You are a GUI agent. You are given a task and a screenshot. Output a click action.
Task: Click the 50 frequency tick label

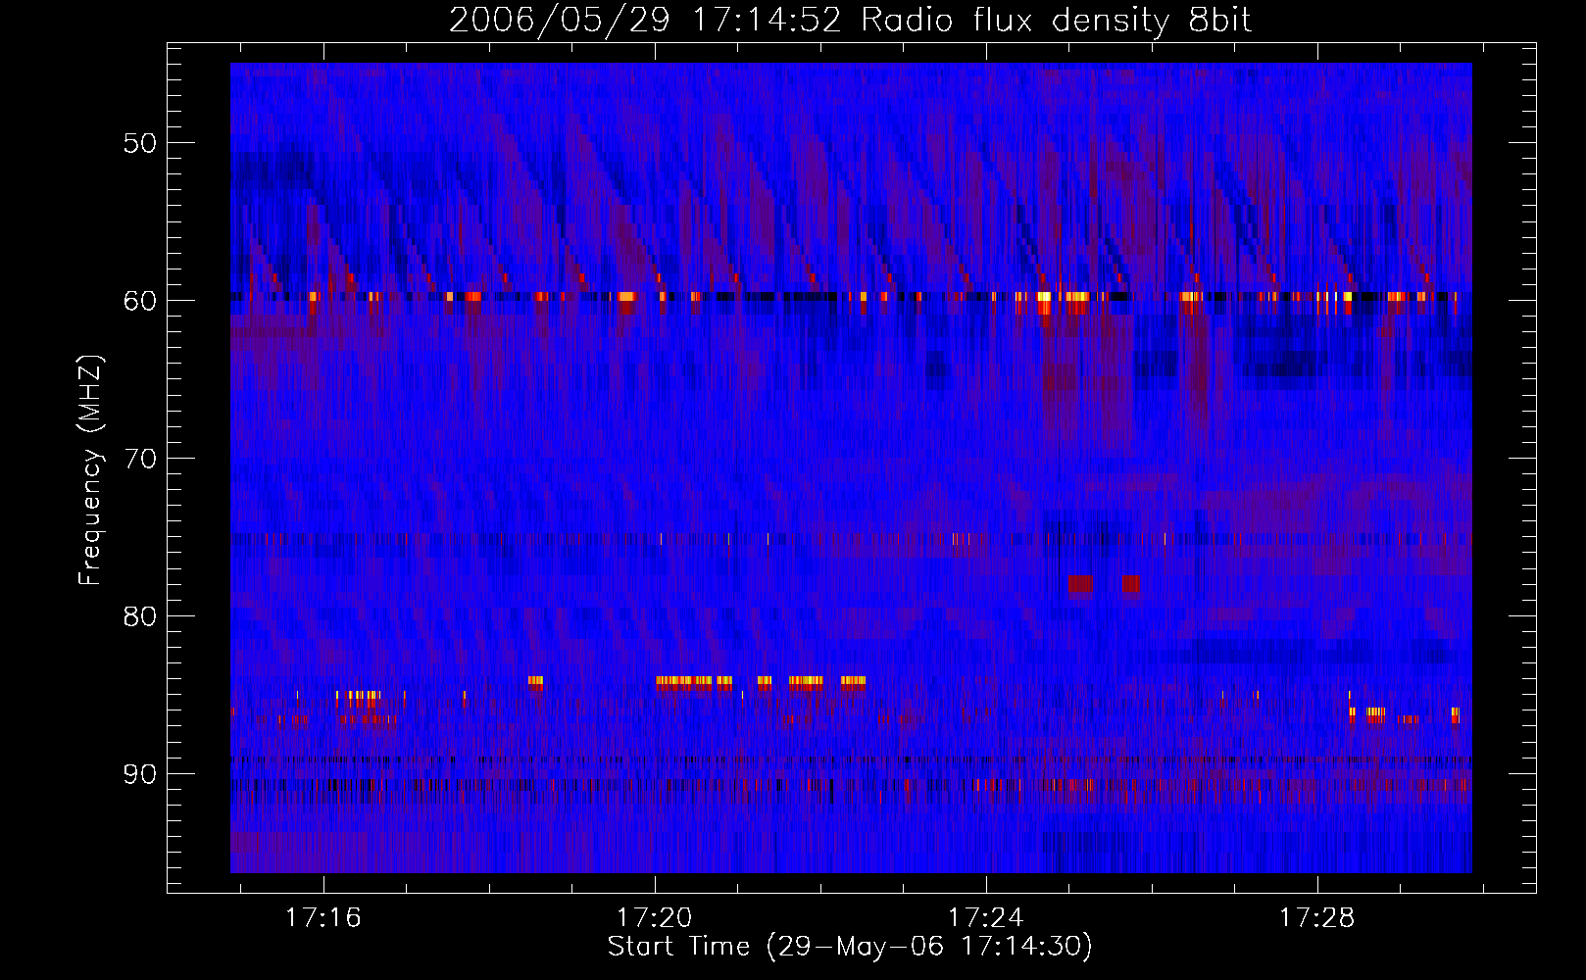coord(140,143)
